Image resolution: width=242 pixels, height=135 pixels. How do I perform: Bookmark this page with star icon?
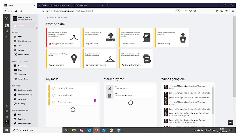(x=195, y=11)
